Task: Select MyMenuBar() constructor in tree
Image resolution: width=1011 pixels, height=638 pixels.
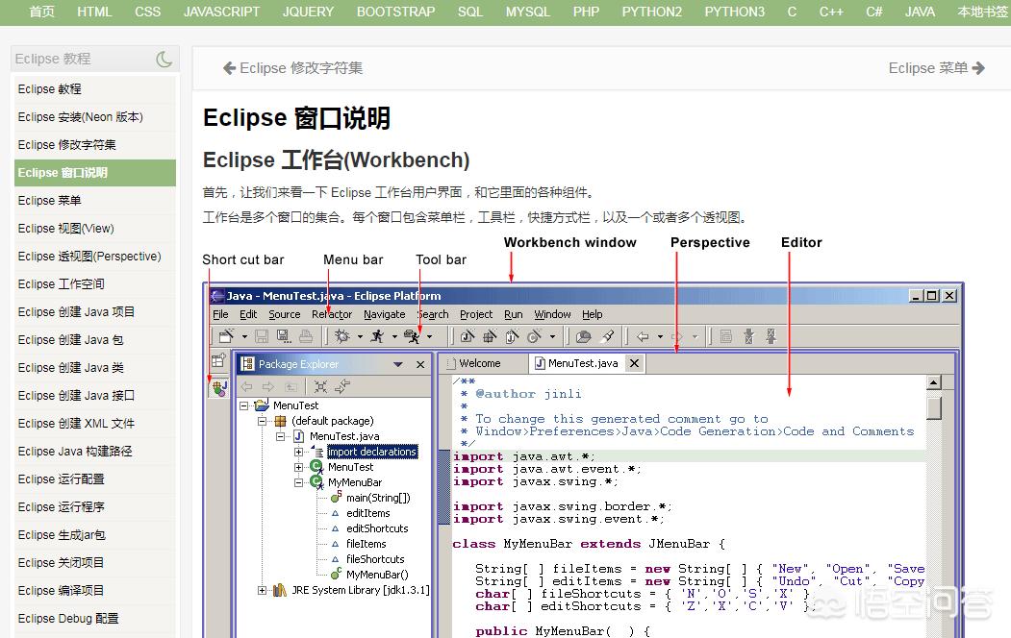Action: click(377, 575)
